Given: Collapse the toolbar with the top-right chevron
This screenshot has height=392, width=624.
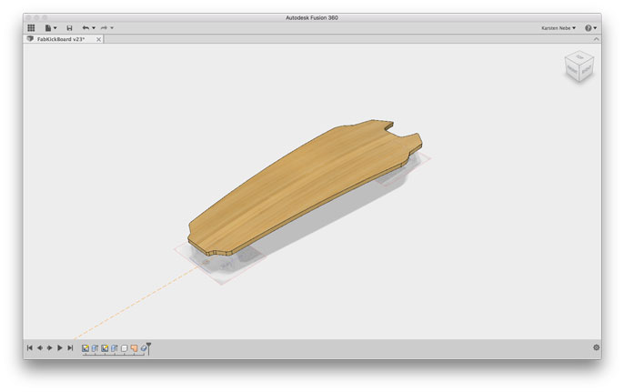Looking at the screenshot, I should point(596,39).
